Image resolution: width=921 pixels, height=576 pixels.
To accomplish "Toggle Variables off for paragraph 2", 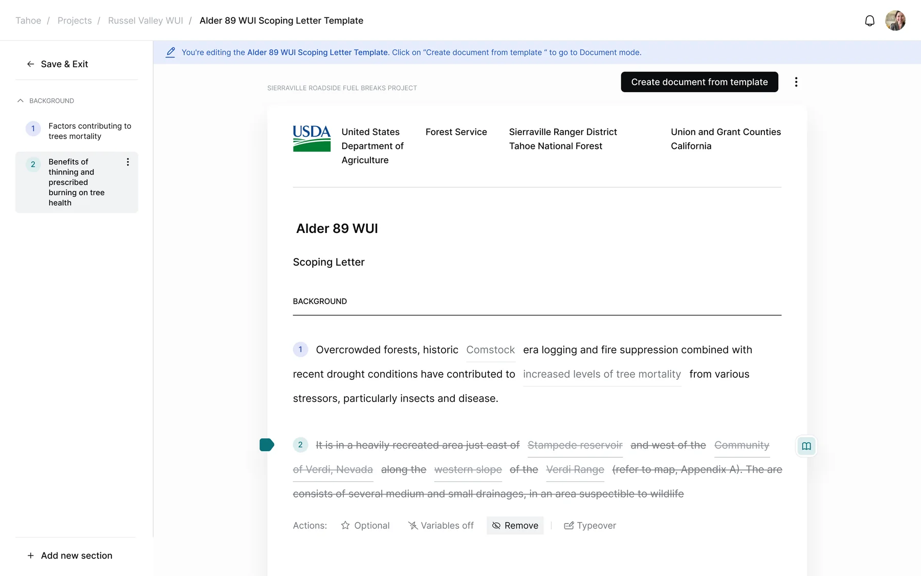I will click(x=441, y=525).
